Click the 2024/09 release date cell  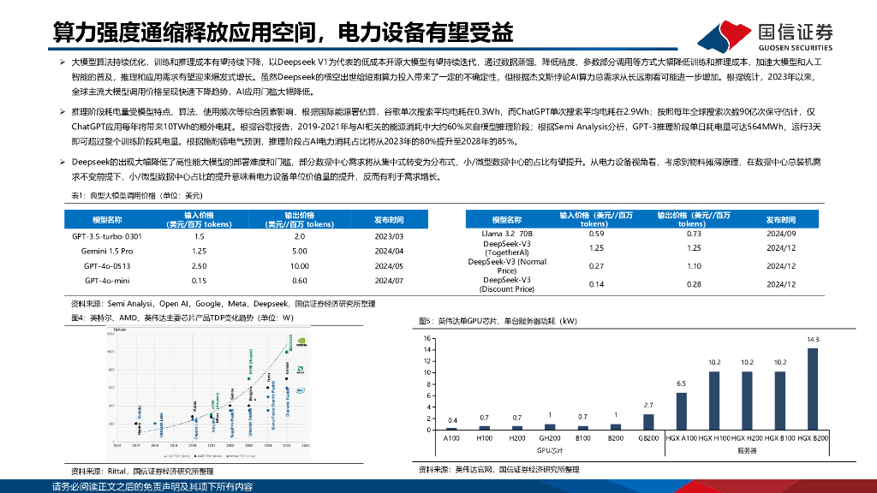[781, 234]
